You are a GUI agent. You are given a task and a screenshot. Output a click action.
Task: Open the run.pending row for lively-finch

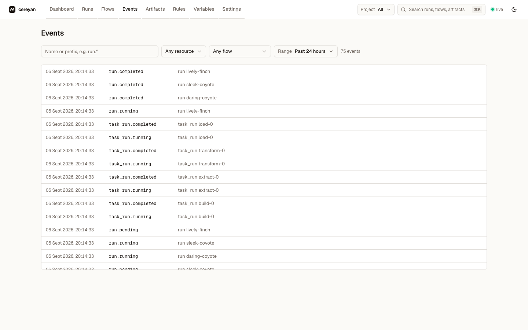[264, 230]
